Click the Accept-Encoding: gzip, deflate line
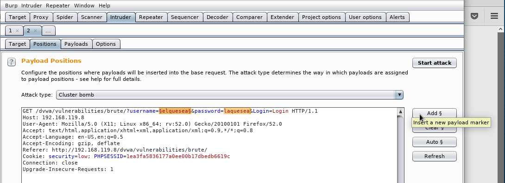The image size is (505, 183). [x=71, y=143]
